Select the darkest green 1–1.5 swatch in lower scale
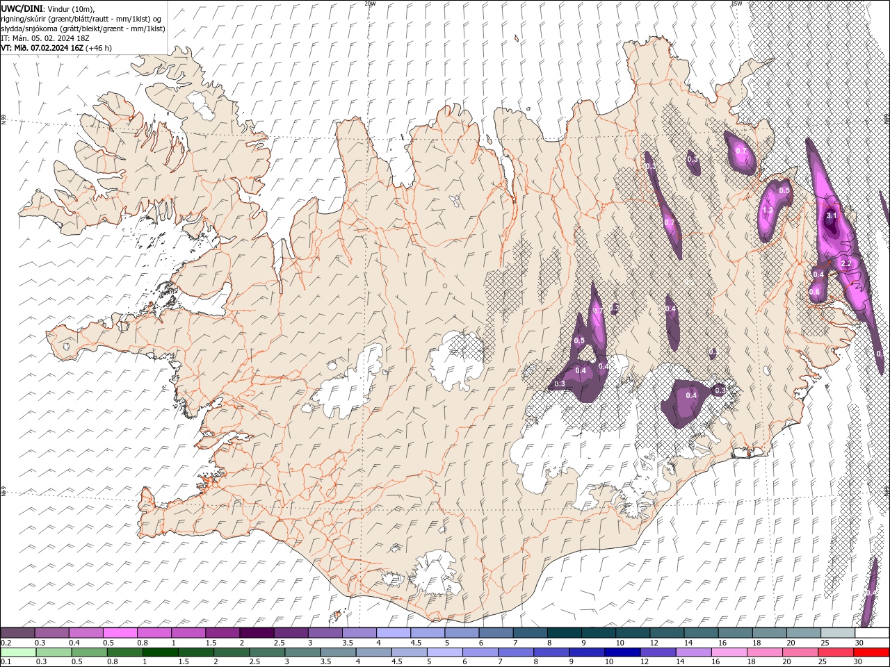The width and height of the screenshot is (890, 667). (161, 652)
